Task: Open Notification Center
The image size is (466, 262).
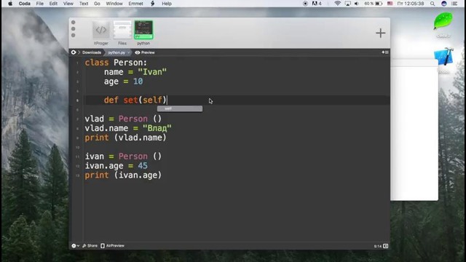Action: point(454,4)
